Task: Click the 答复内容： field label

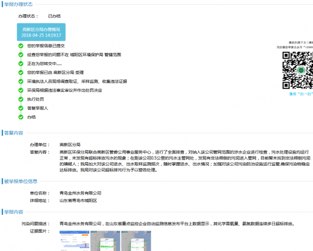Action: [x=40, y=152]
